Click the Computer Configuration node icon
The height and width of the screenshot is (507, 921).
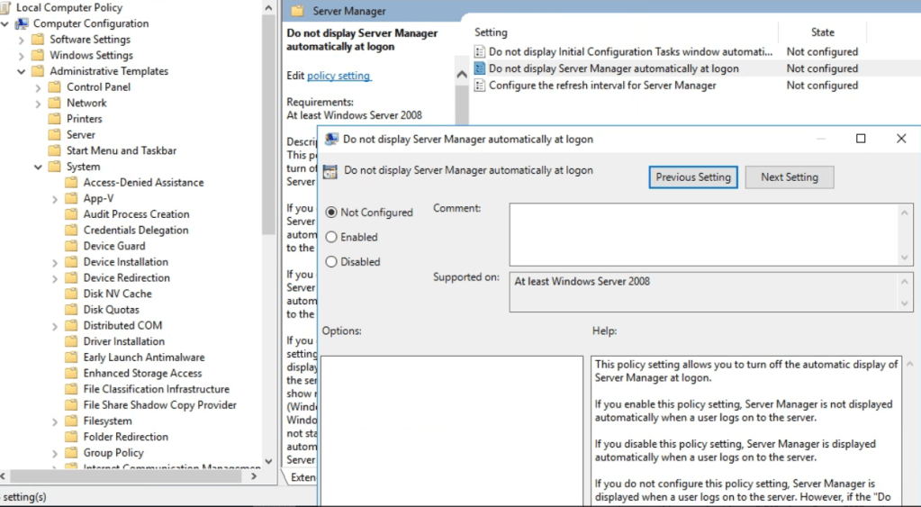pyautogui.click(x=22, y=23)
